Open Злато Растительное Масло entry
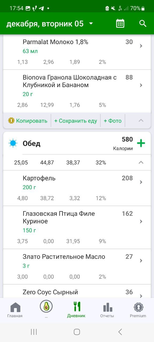 (x=77, y=267)
